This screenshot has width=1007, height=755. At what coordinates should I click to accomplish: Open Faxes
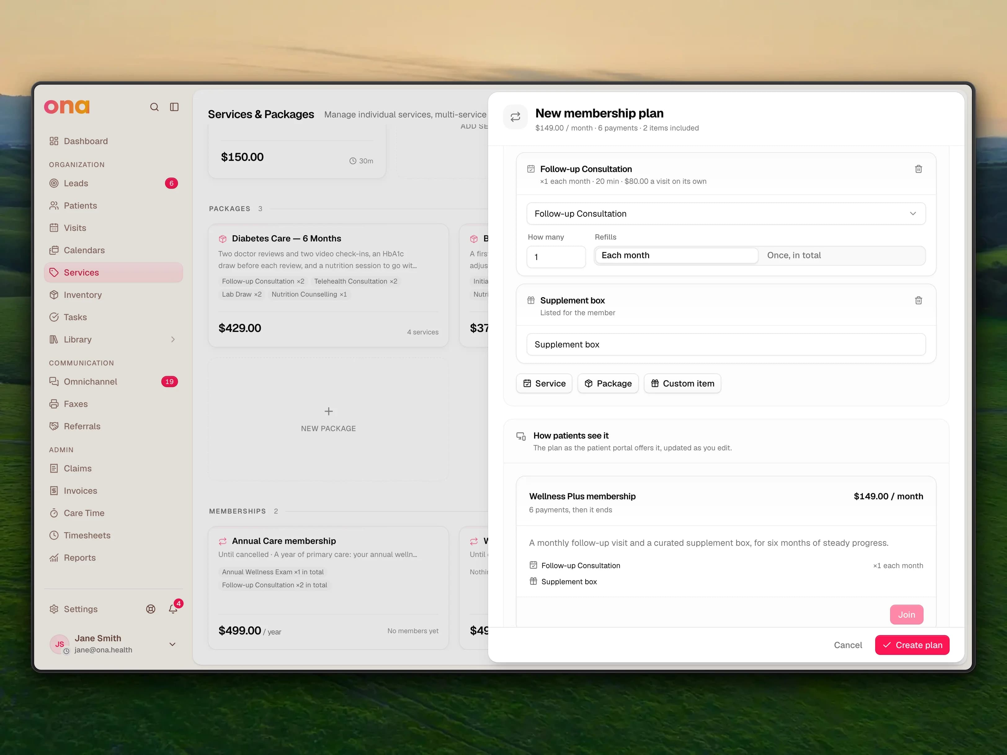[x=114, y=404]
